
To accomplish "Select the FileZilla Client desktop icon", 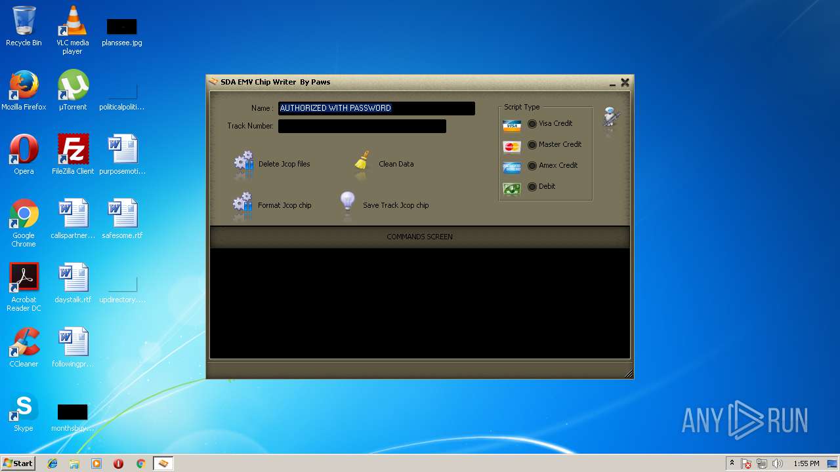I will tap(73, 155).
